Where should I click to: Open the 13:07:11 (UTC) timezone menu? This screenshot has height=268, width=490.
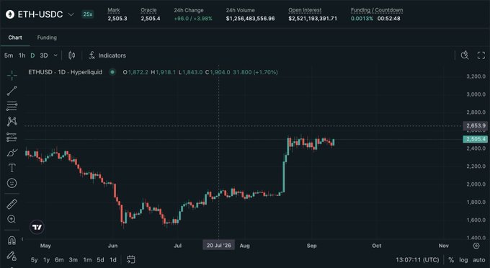[417, 260]
